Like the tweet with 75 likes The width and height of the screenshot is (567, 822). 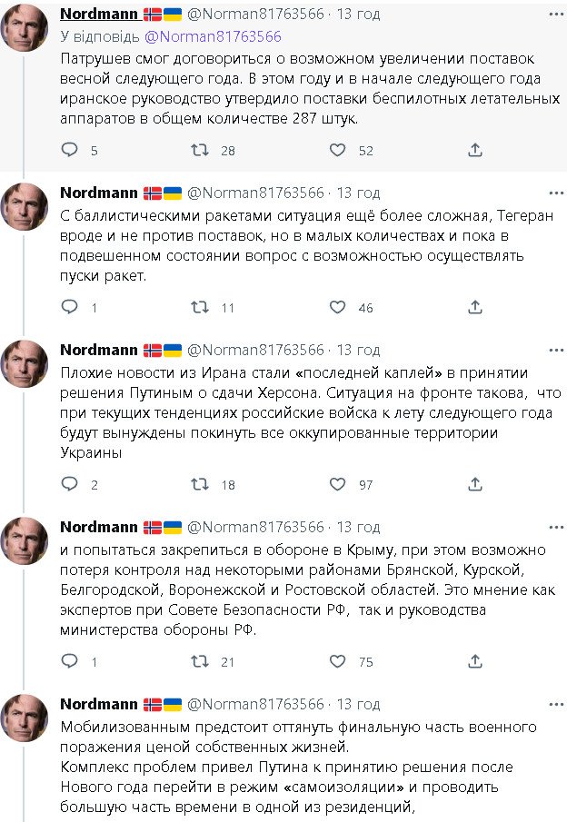(340, 662)
